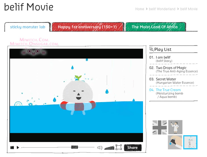Viewport: 207px width, 157px height.
Task: Open the dropper hand thumbnail
Action: (175, 142)
